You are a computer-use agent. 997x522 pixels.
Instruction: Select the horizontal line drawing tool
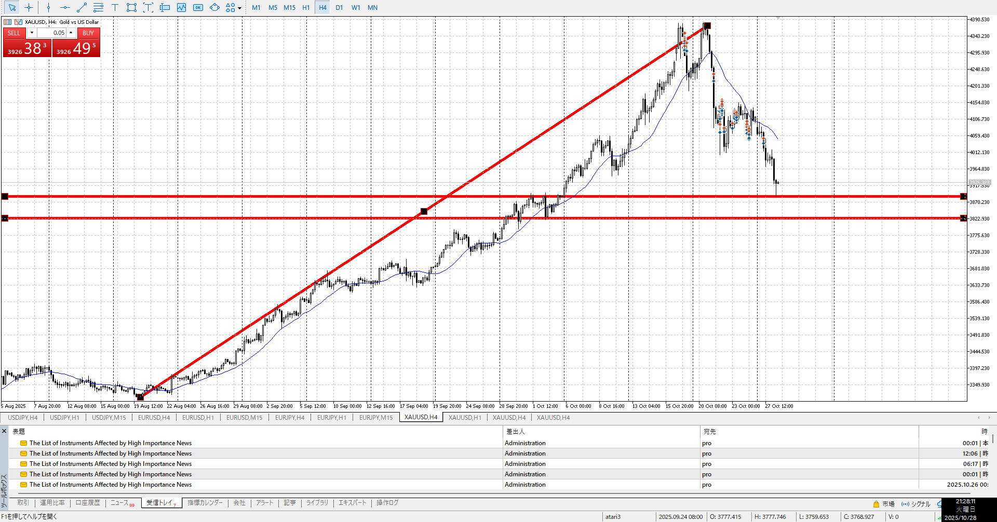(x=65, y=8)
